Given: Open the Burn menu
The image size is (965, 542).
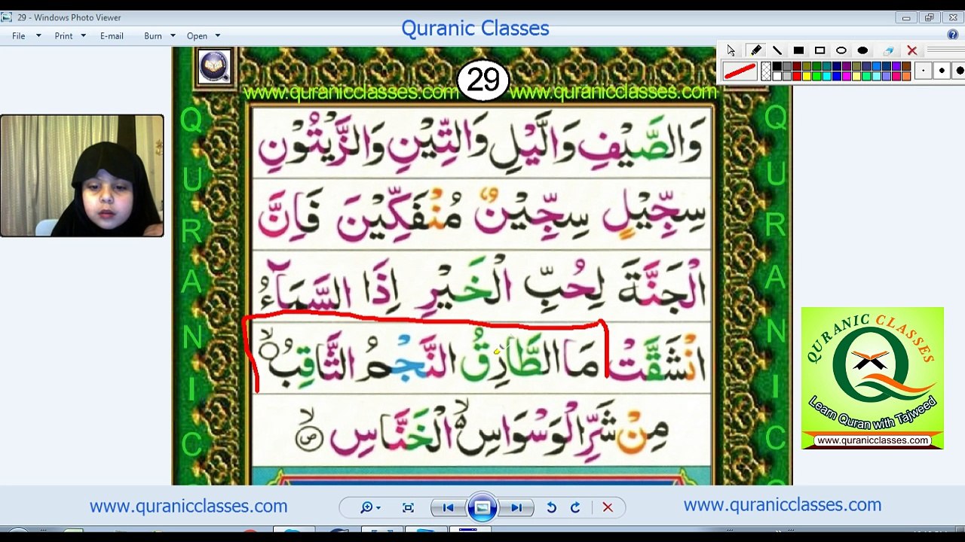Looking at the screenshot, I should coord(153,36).
